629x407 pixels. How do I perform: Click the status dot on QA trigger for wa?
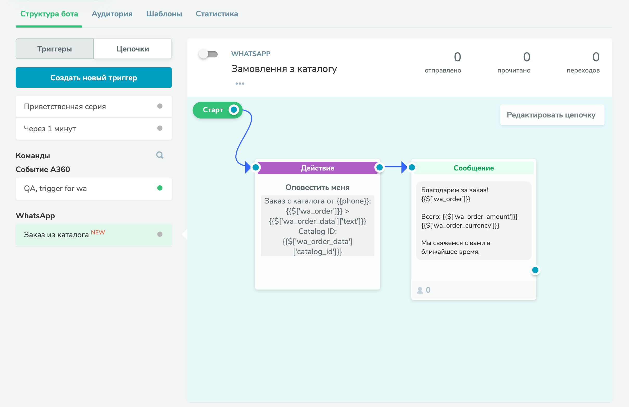(x=160, y=188)
